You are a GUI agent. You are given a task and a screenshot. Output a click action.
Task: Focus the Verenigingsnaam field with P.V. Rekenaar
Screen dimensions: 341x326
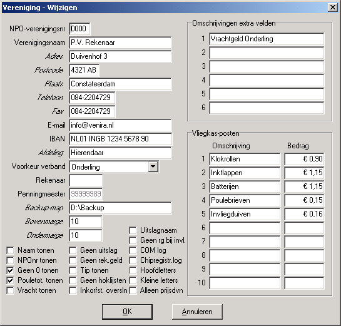click(120, 43)
